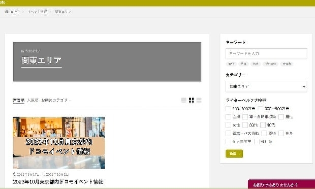The width and height of the screenshot is (315, 189).
Task: Go to HOME via the house icon breadcrumb
Action: click(12, 12)
